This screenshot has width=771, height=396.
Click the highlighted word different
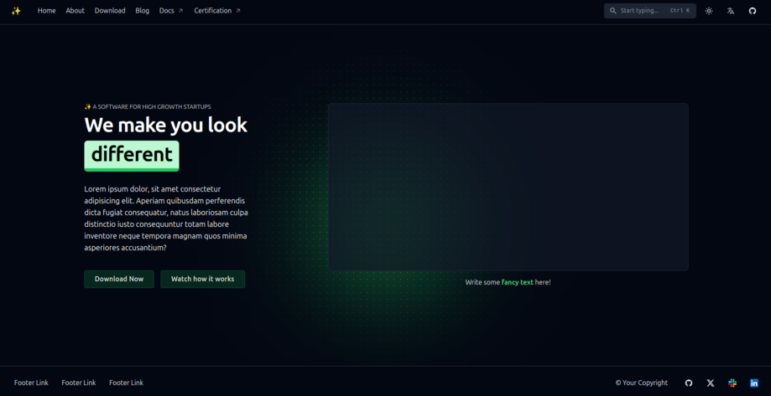click(132, 156)
